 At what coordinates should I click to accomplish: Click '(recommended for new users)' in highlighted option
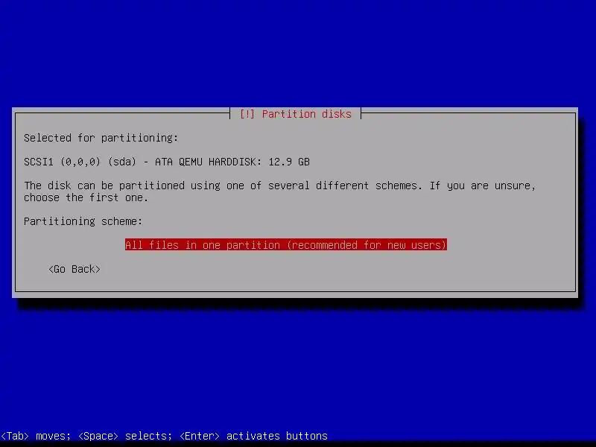click(x=367, y=245)
